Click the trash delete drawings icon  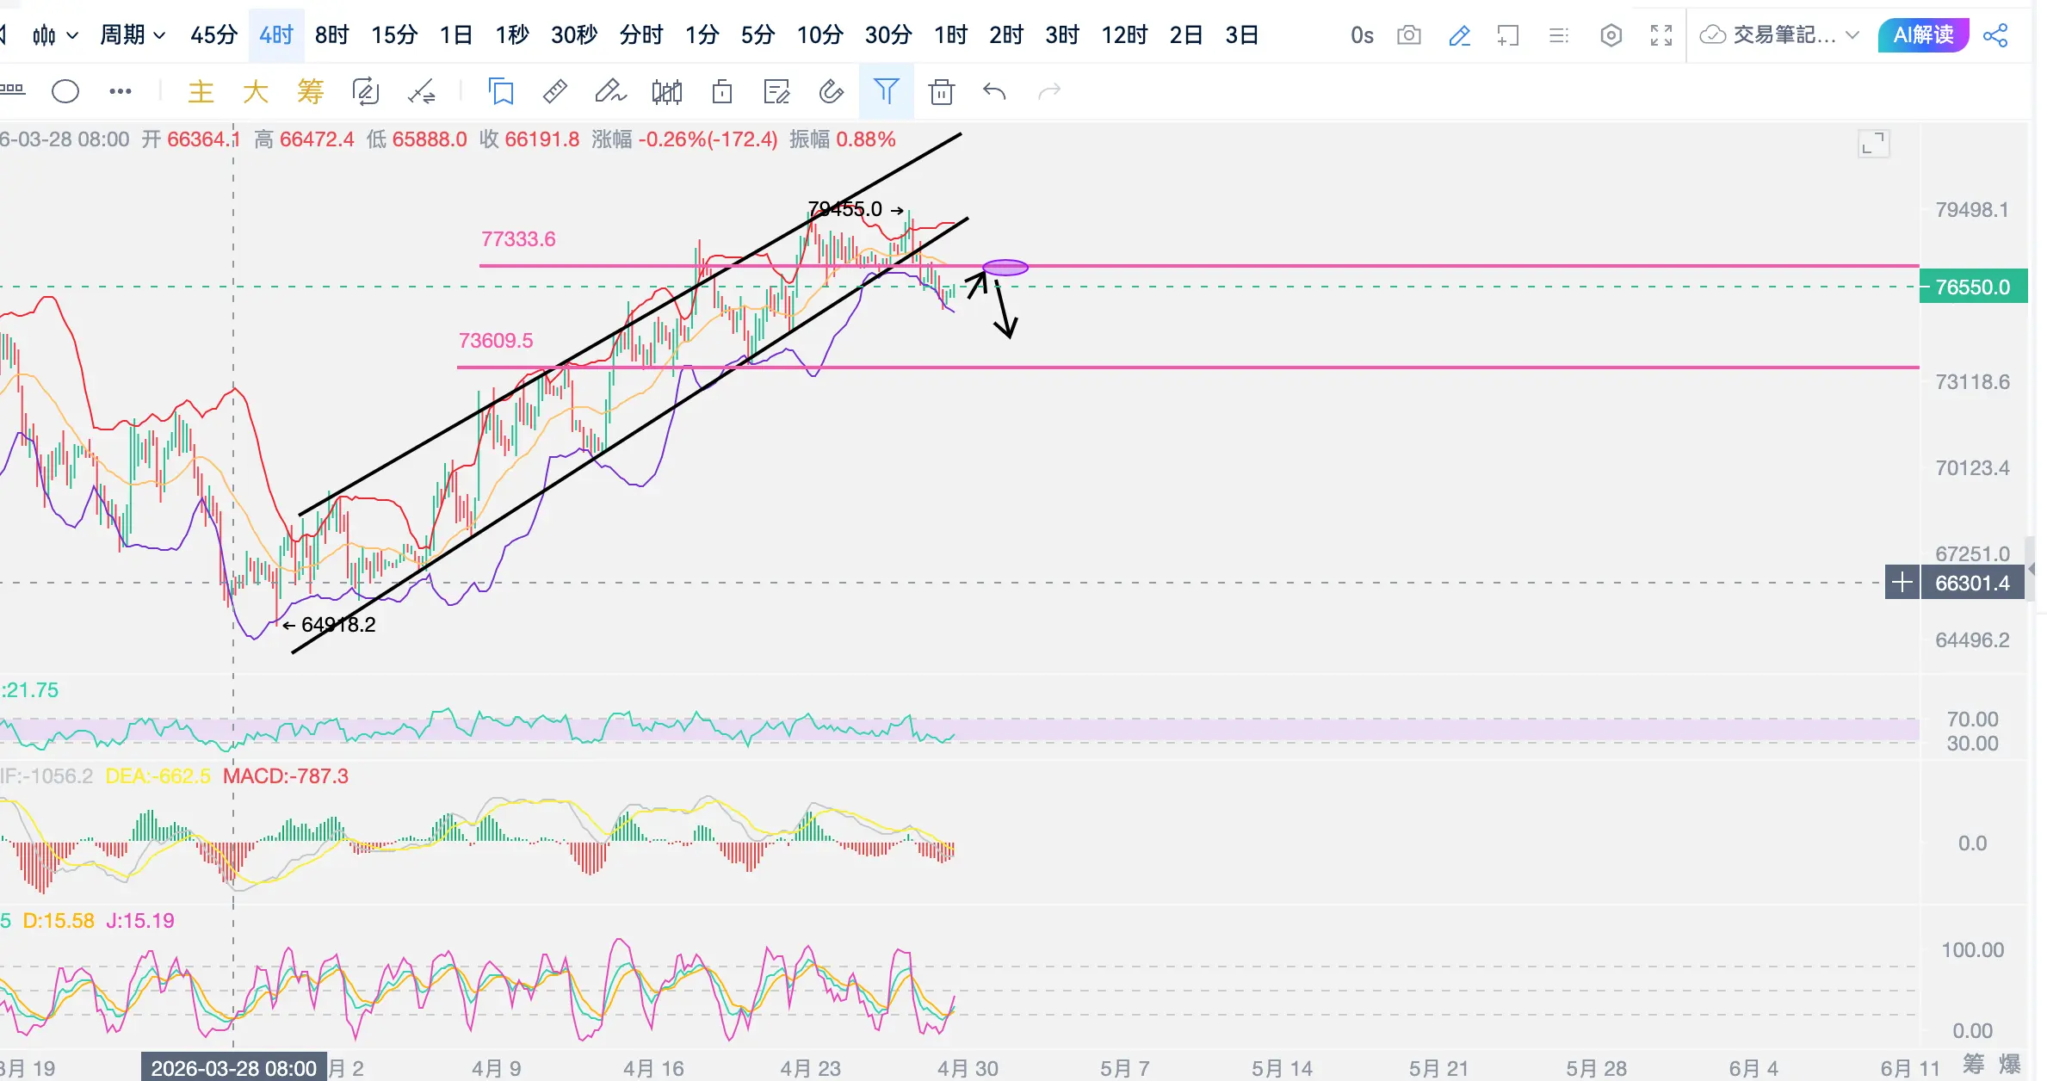coord(942,91)
